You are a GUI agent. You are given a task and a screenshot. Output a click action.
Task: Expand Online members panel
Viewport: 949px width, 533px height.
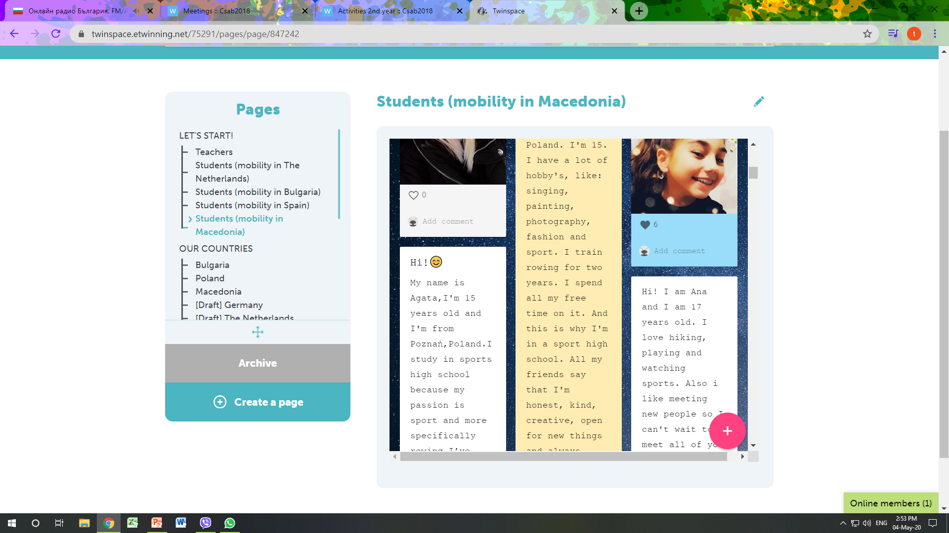coord(890,503)
